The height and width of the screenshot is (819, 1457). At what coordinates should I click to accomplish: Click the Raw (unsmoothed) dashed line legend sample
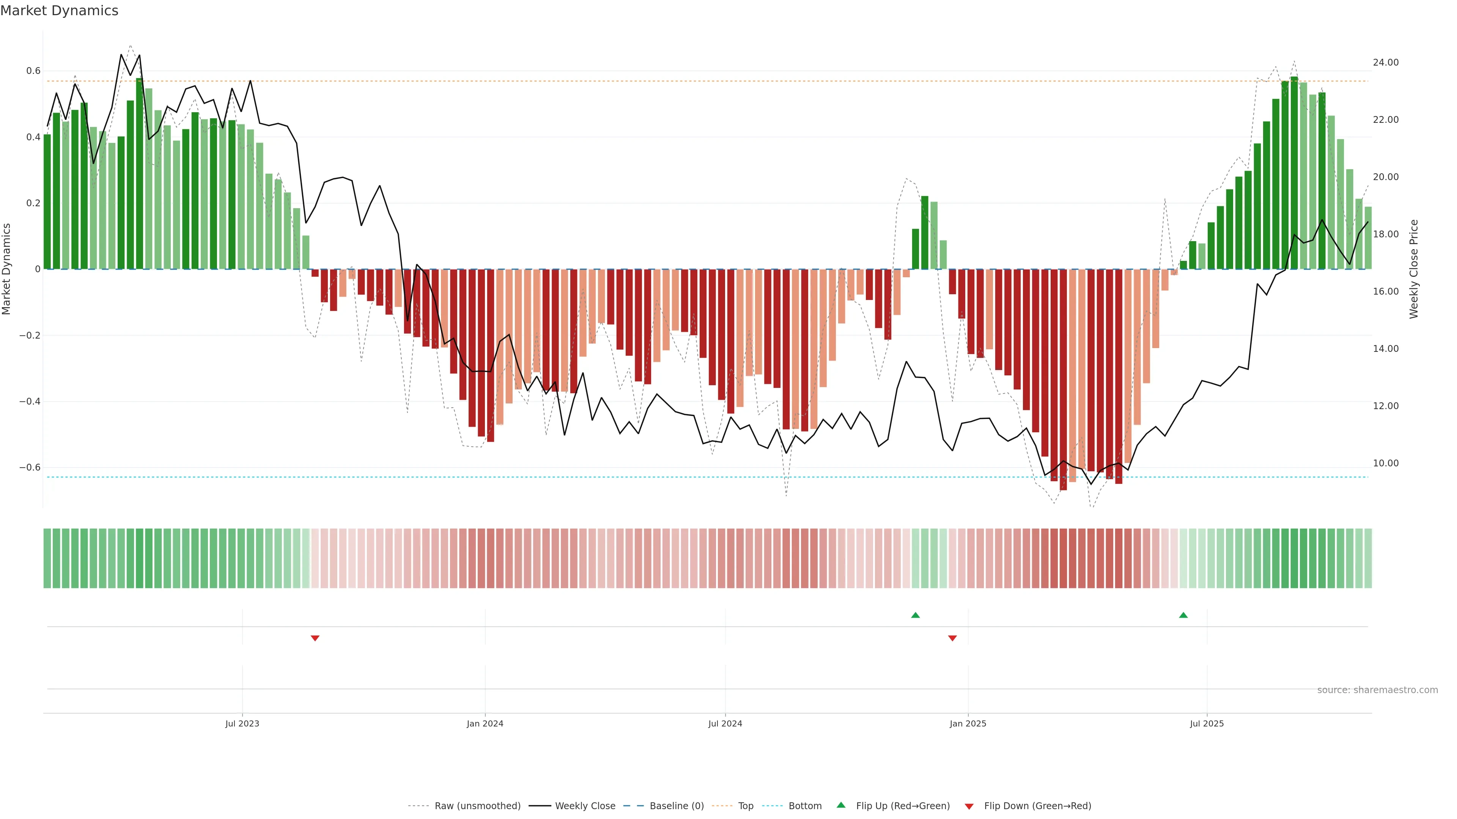(x=419, y=806)
